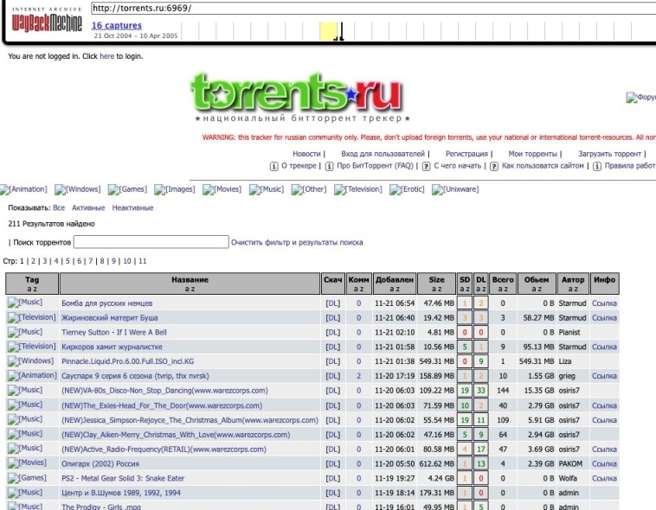The height and width of the screenshot is (510, 656).
Task: Open Ссылка info for Бомба для русских немцев
Action: 604,303
